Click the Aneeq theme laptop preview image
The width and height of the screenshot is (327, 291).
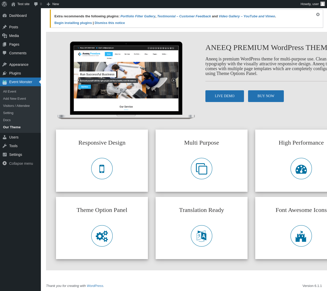[126, 80]
